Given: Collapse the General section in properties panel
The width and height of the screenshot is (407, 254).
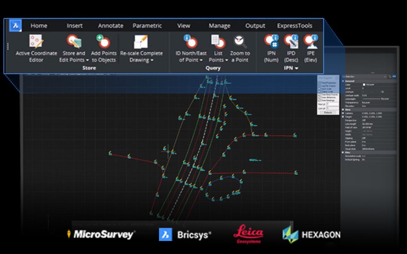Looking at the screenshot, I should pyautogui.click(x=343, y=81).
